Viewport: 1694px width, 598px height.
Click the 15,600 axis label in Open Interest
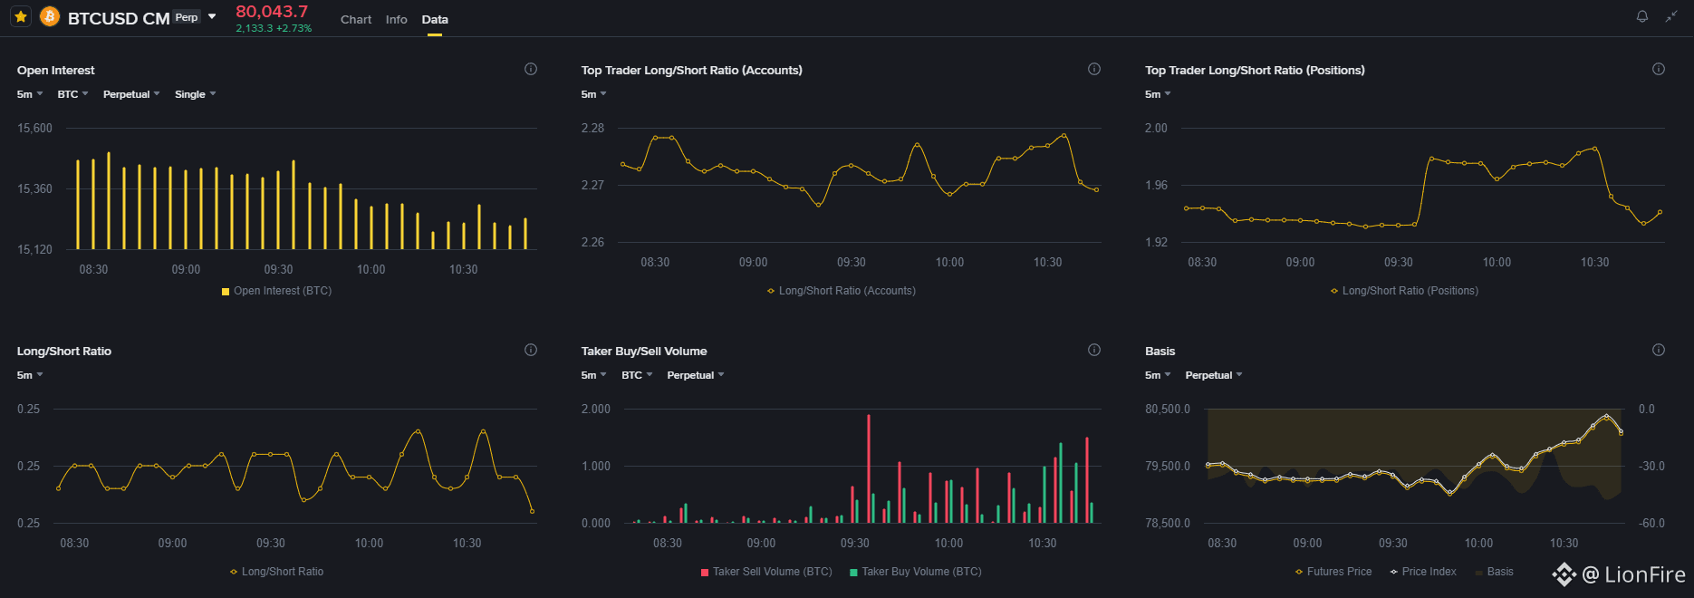(34, 128)
